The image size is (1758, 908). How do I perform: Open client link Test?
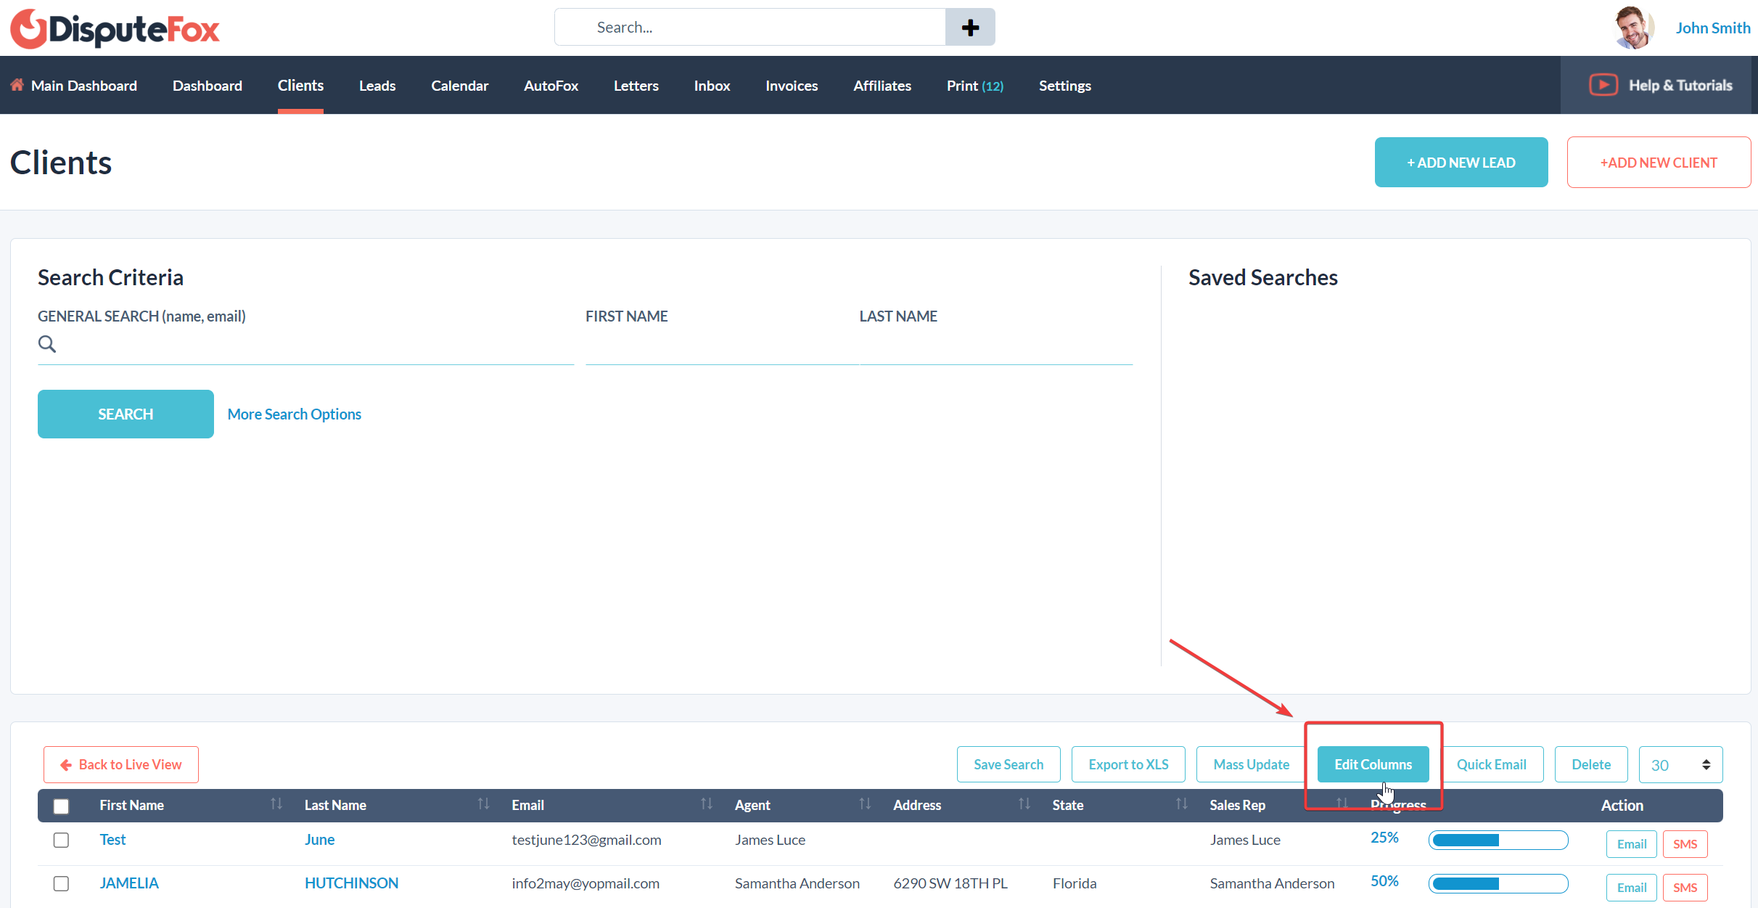tap(112, 840)
